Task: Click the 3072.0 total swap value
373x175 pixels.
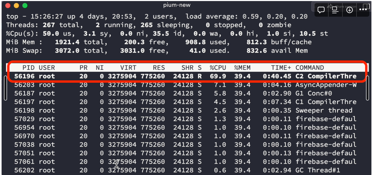Action: click(67, 51)
